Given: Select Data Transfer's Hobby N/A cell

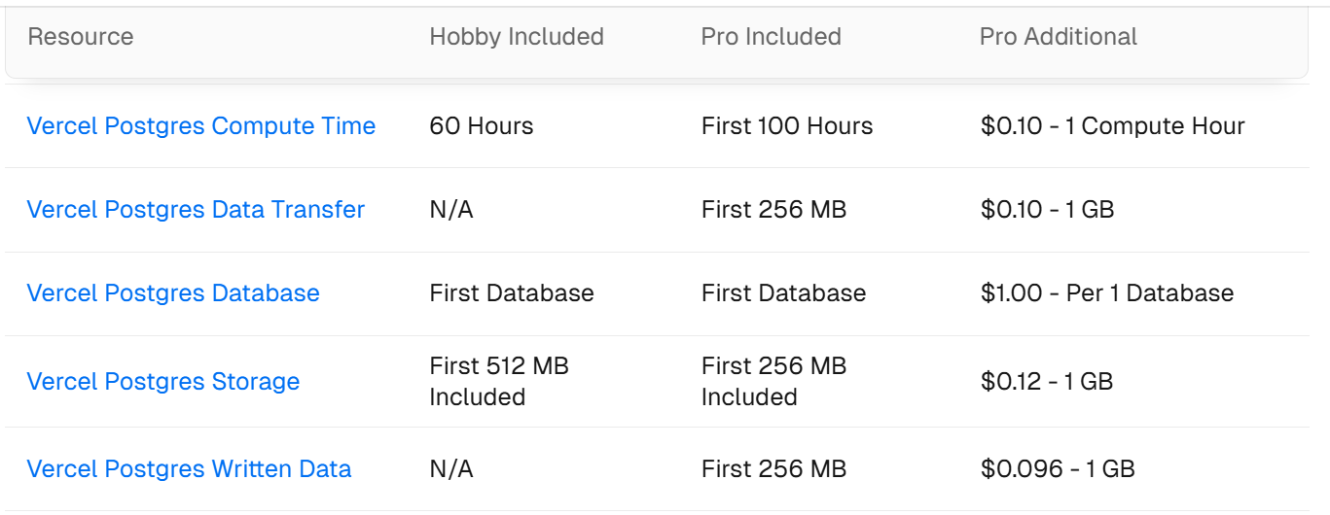Looking at the screenshot, I should (451, 210).
